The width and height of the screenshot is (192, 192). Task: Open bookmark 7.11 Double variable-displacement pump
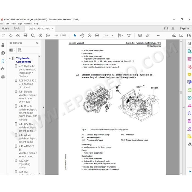[x=28, y=97]
